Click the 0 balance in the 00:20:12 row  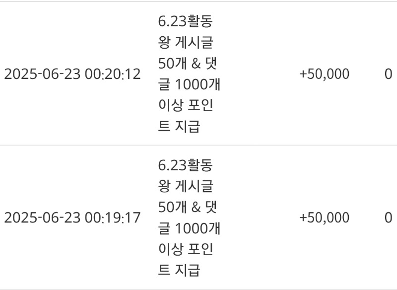(388, 74)
